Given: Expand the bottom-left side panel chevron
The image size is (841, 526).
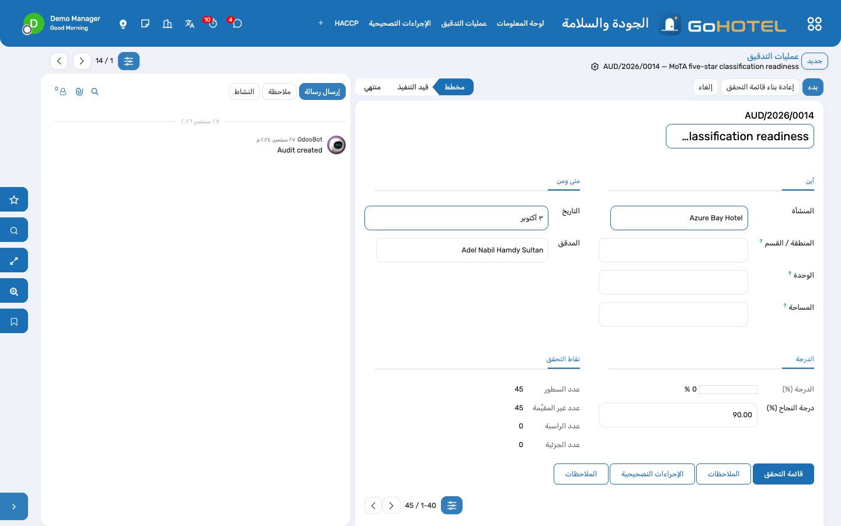Looking at the screenshot, I should click(14, 507).
